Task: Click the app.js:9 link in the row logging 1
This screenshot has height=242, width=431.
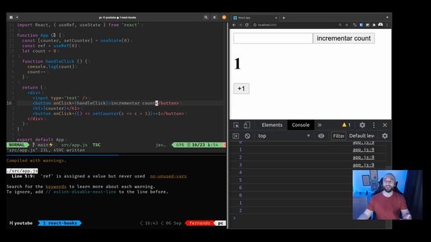Action: [x=363, y=149]
